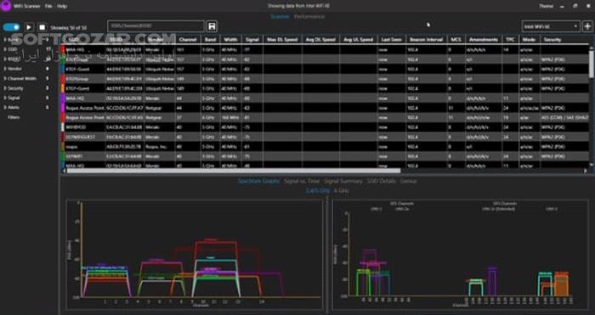Expand the Security filter group
The height and width of the screenshot is (315, 595).
(15, 88)
